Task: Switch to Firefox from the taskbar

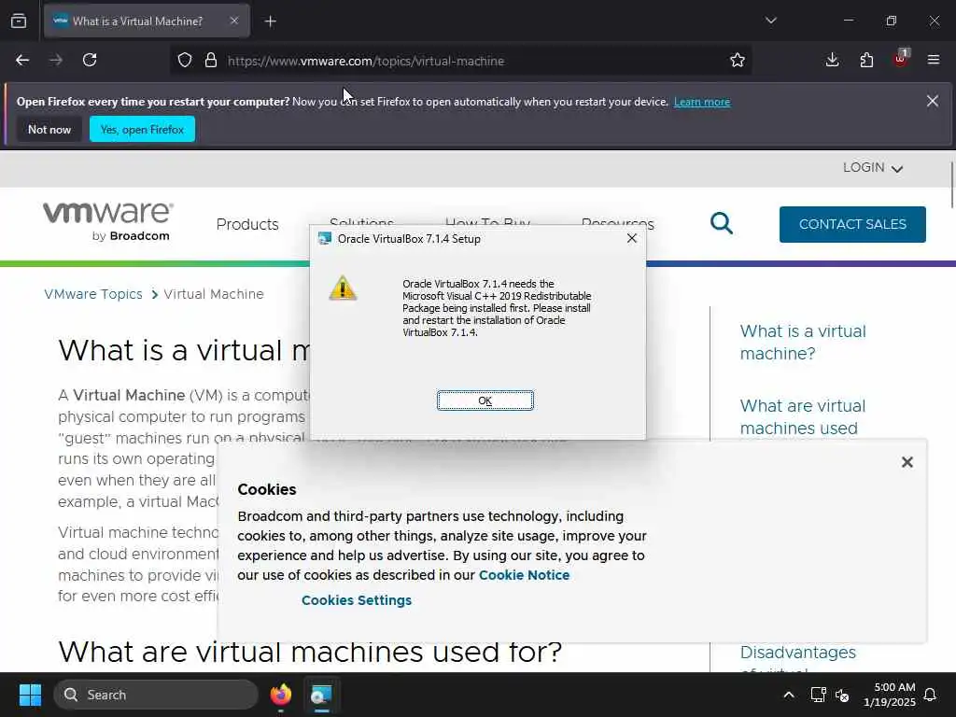Action: click(281, 695)
